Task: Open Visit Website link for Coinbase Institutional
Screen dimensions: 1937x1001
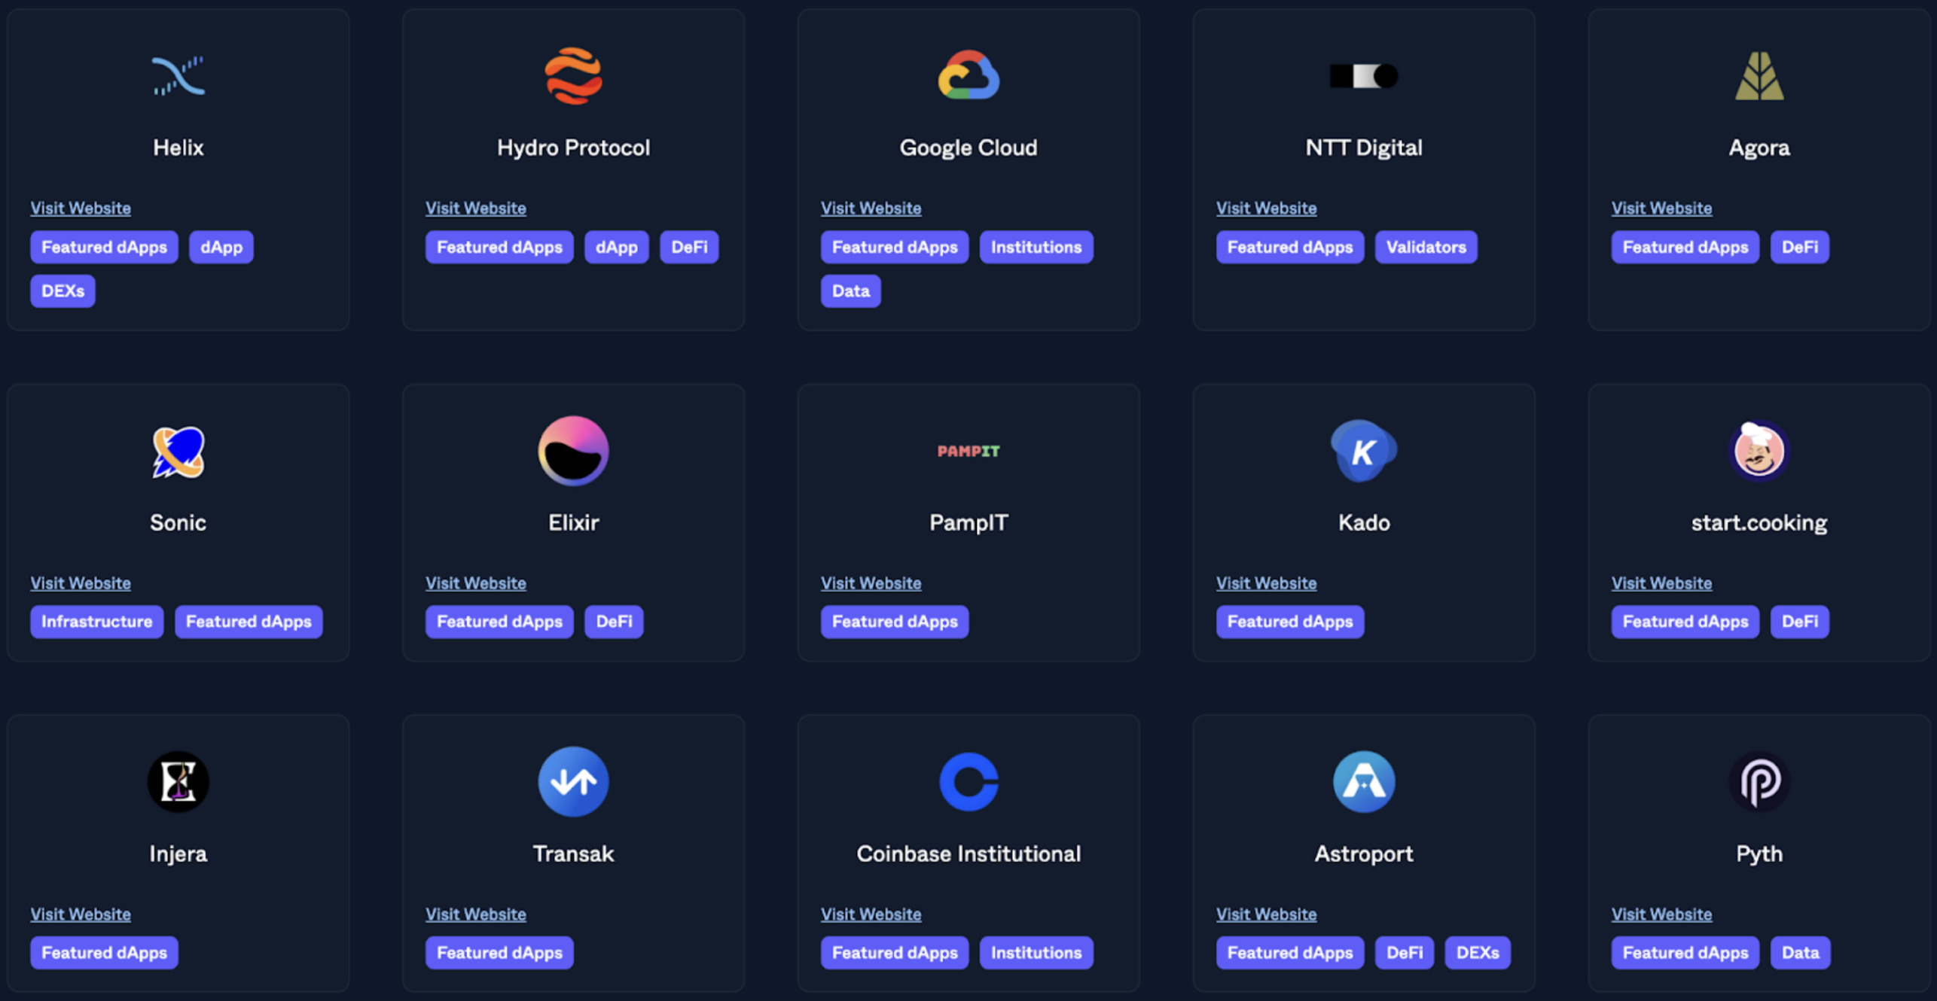Action: click(871, 914)
